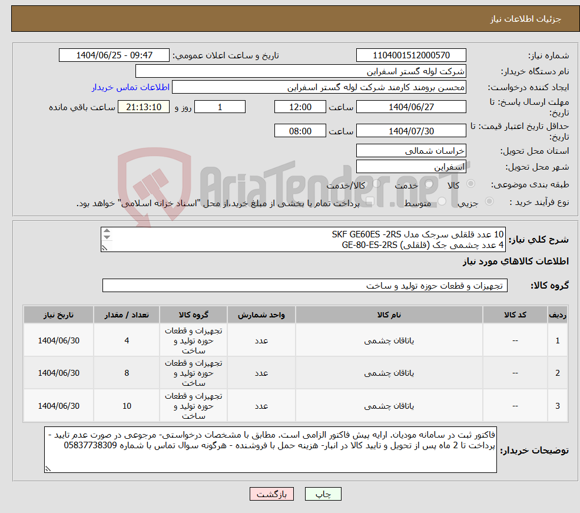Click the بازگشت button

pyautogui.click(x=271, y=494)
